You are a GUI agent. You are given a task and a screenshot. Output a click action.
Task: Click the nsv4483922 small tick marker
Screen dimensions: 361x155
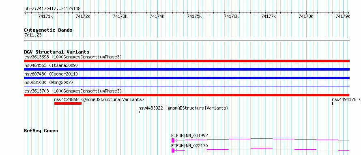[x=139, y=112]
